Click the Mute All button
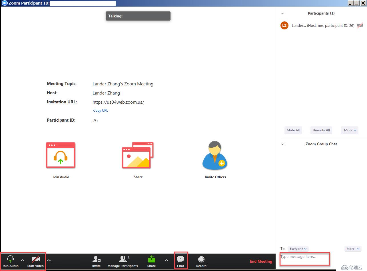The height and width of the screenshot is (271, 367). click(x=293, y=130)
